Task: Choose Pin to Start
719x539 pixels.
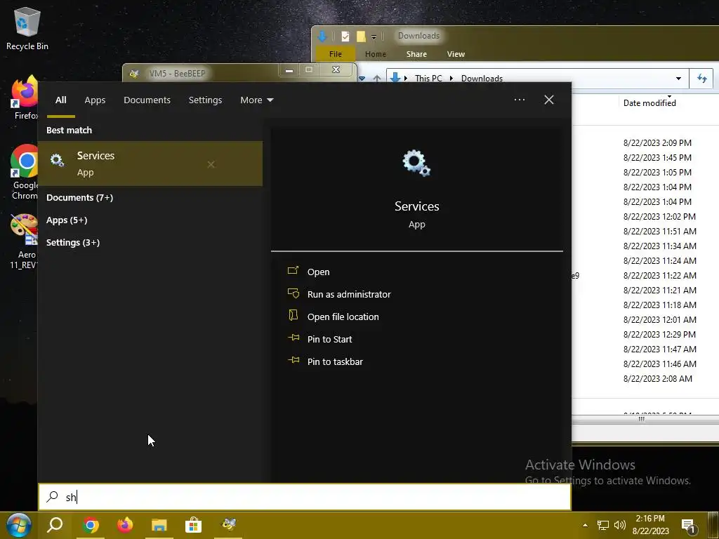Action: [x=319, y=339]
